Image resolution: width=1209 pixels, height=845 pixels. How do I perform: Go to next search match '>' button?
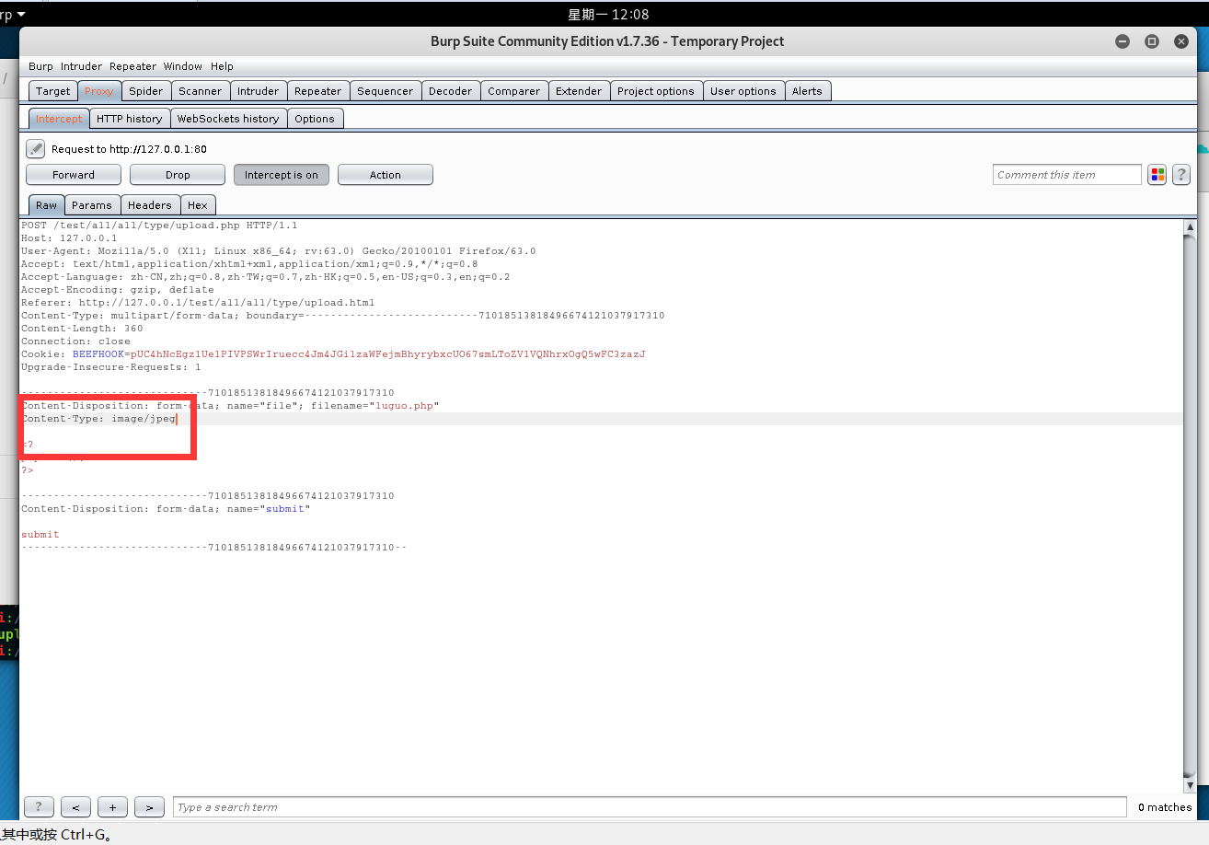[149, 807]
